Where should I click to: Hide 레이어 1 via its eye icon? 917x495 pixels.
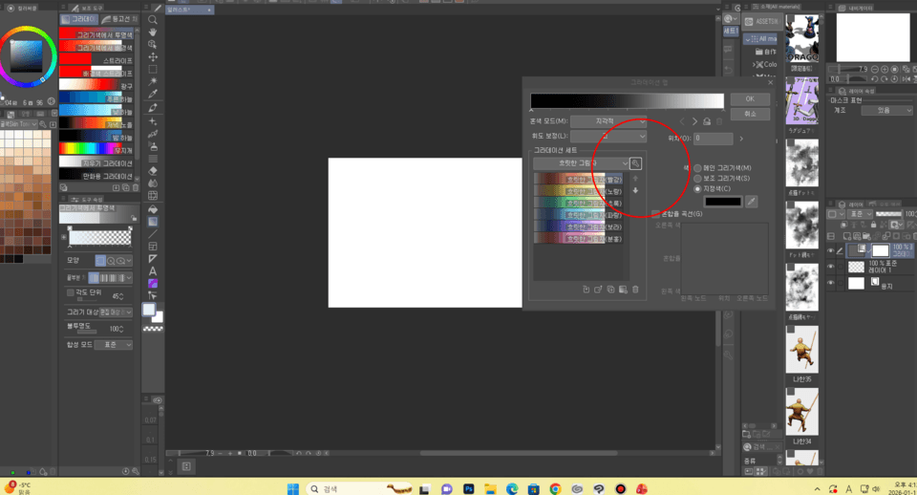[x=830, y=267]
